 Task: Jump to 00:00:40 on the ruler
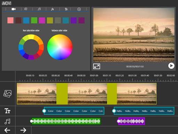click(68, 76)
